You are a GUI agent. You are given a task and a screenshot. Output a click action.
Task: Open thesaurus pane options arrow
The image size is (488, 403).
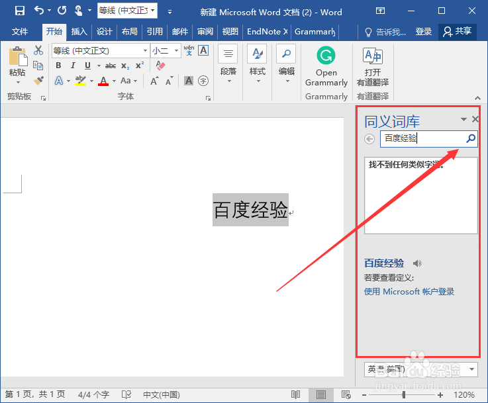(464, 119)
